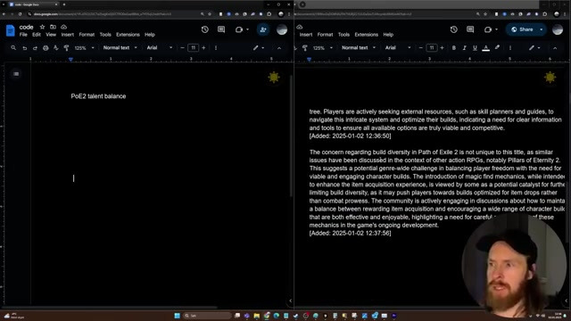
Task: Select Paint format tool in left toolbar
Action: [66, 47]
